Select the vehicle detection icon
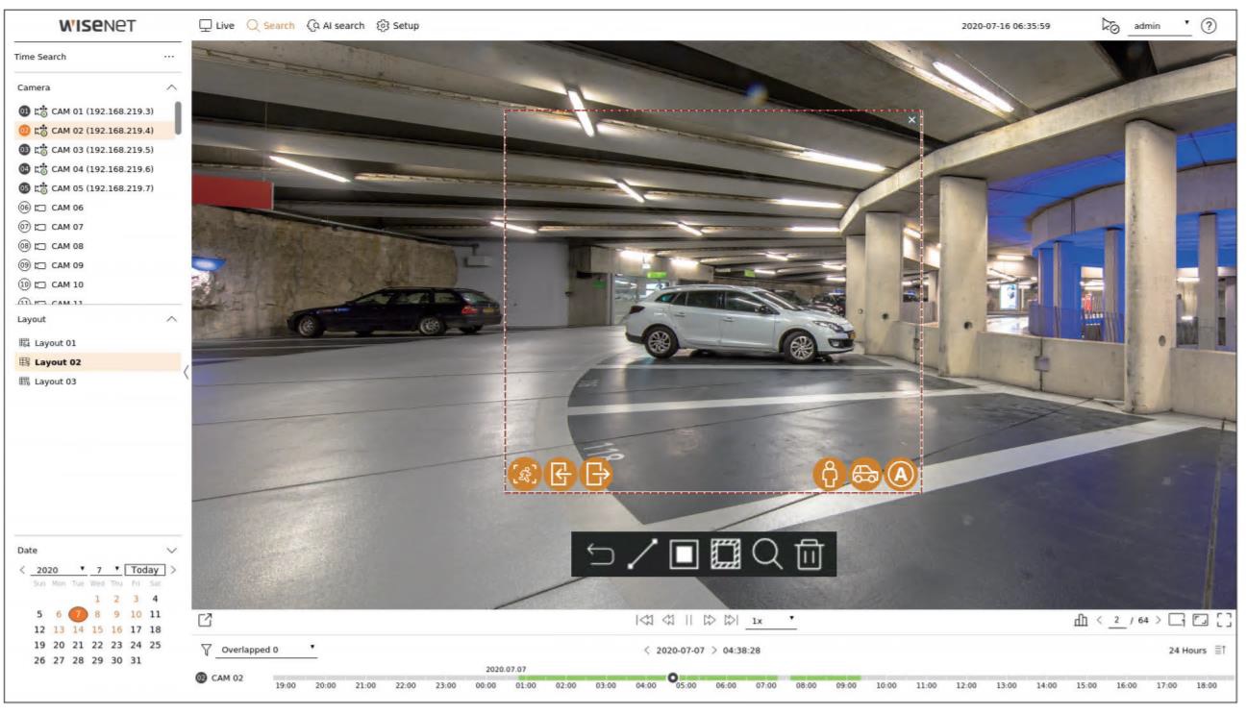 (x=865, y=474)
